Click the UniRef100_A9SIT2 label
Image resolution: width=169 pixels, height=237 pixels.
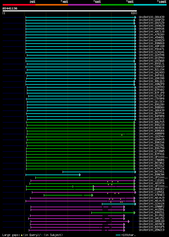point(152,119)
